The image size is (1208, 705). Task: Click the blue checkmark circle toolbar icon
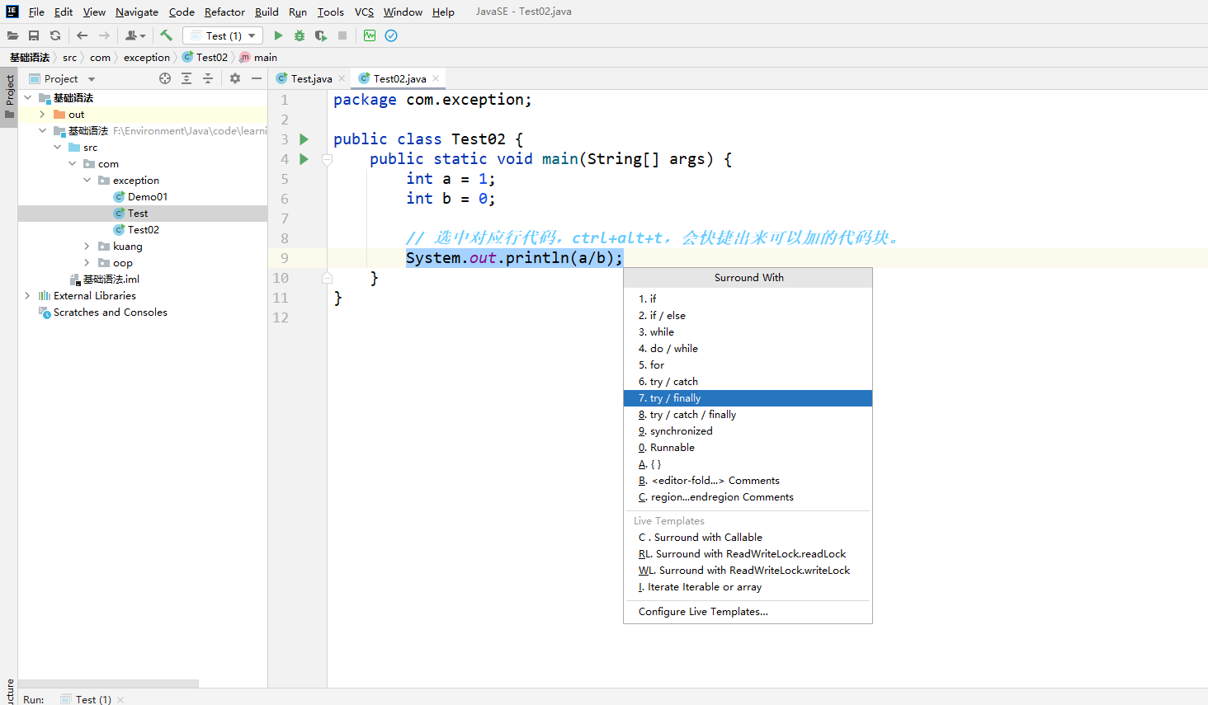click(391, 35)
